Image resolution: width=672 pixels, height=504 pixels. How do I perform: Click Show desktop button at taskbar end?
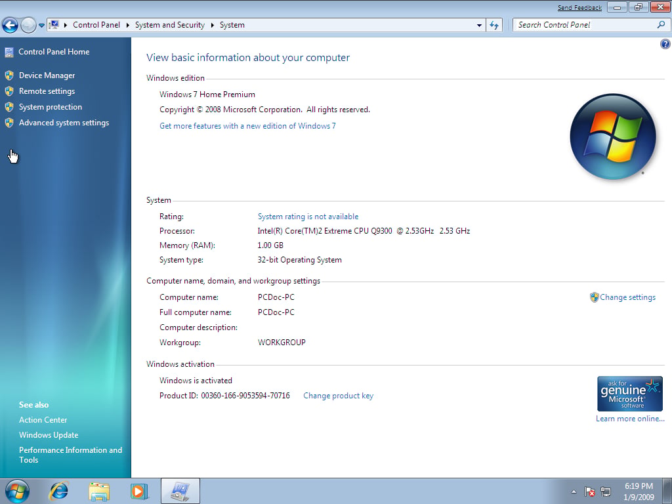tap(667, 491)
